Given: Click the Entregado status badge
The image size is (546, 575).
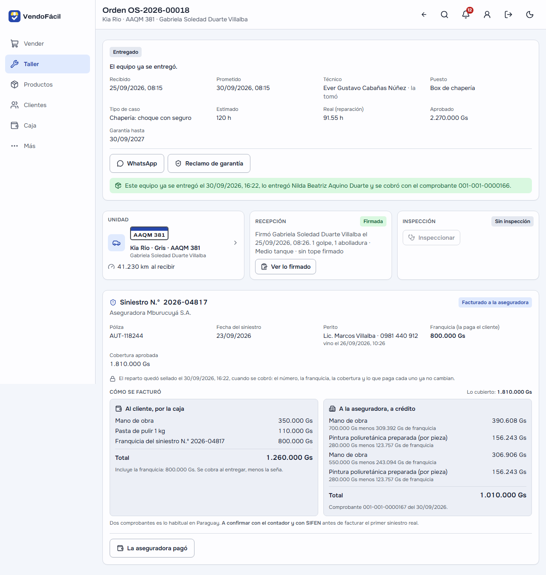Looking at the screenshot, I should pos(125,52).
